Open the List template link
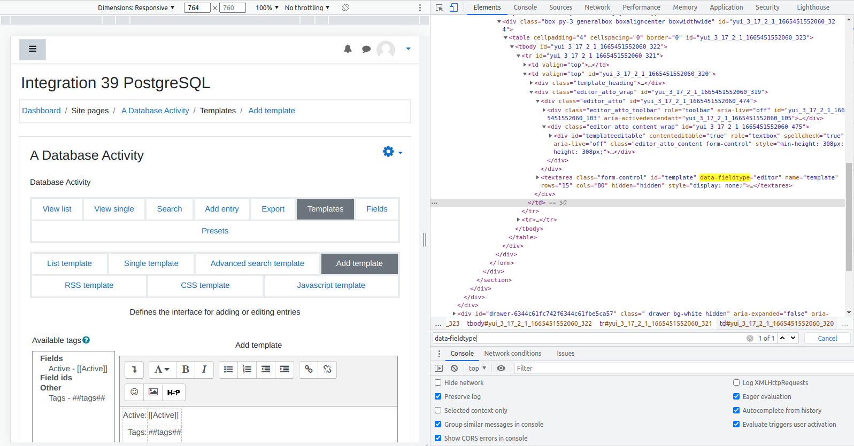This screenshot has height=446, width=854. [x=70, y=263]
